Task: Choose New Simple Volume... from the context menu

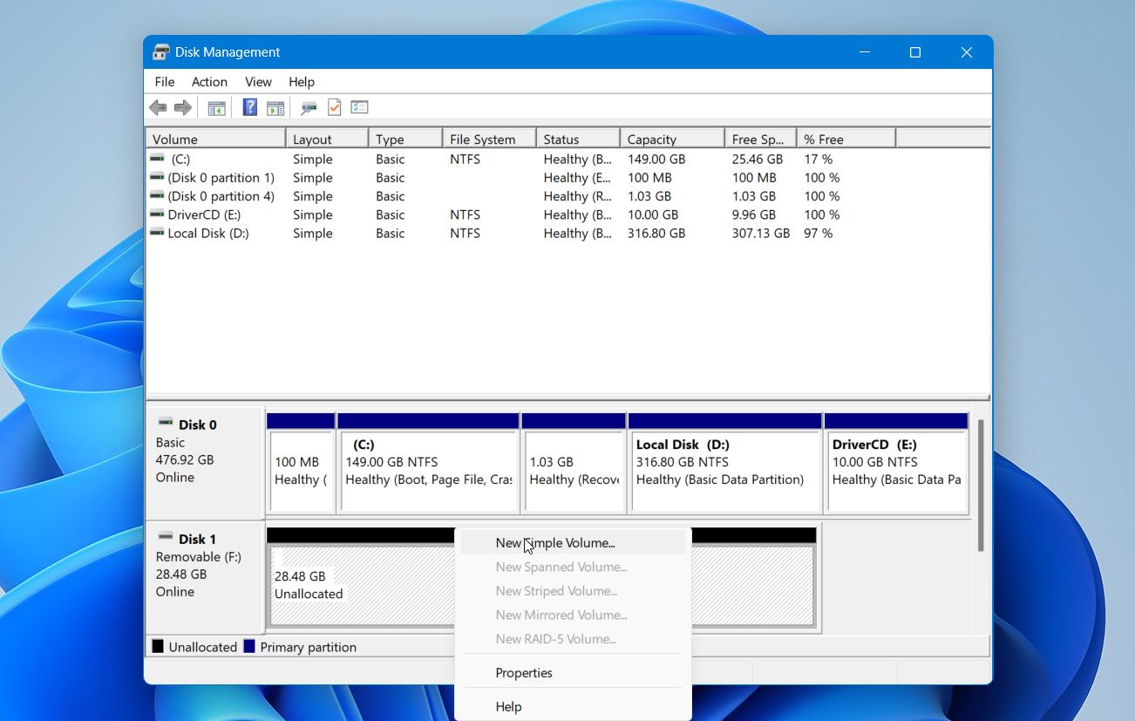Action: [x=573, y=542]
